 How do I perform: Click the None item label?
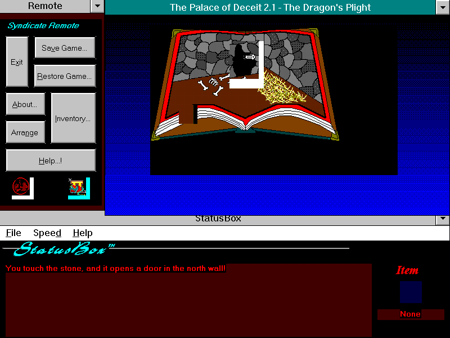coord(411,314)
